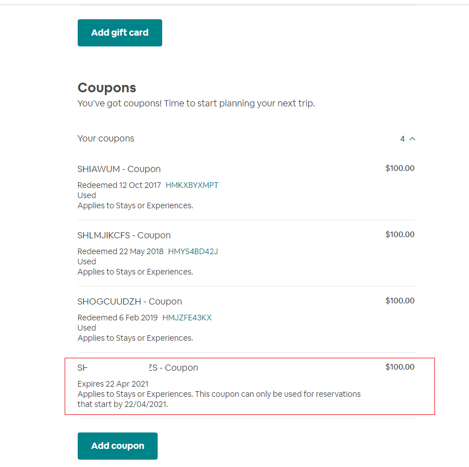Select the SHLMJIKCFS coupon title

[124, 235]
